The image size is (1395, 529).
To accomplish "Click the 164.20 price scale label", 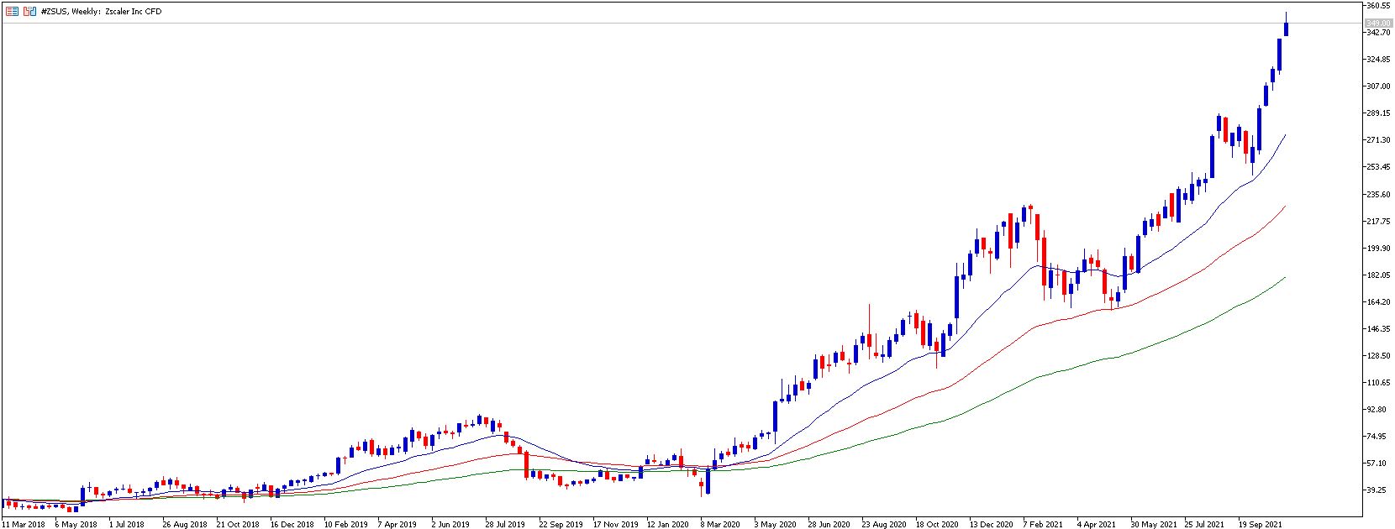I will pyautogui.click(x=1378, y=302).
